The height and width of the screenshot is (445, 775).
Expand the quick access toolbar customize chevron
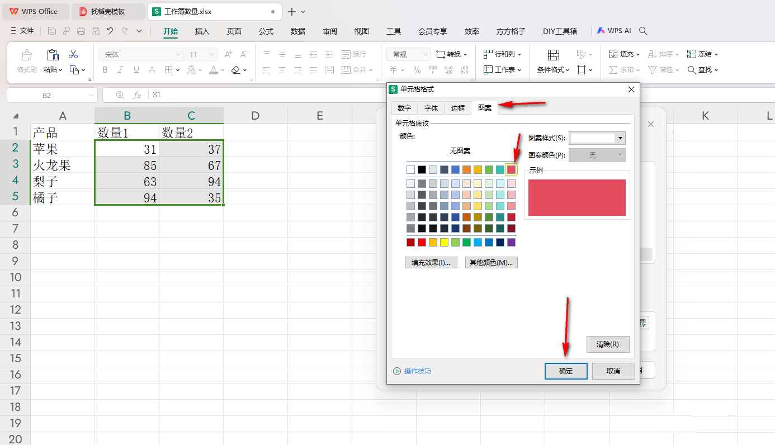coord(139,31)
